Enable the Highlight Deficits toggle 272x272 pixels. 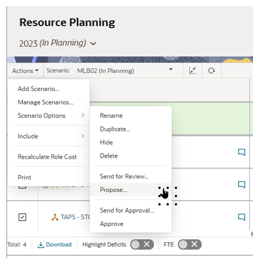coord(142,244)
